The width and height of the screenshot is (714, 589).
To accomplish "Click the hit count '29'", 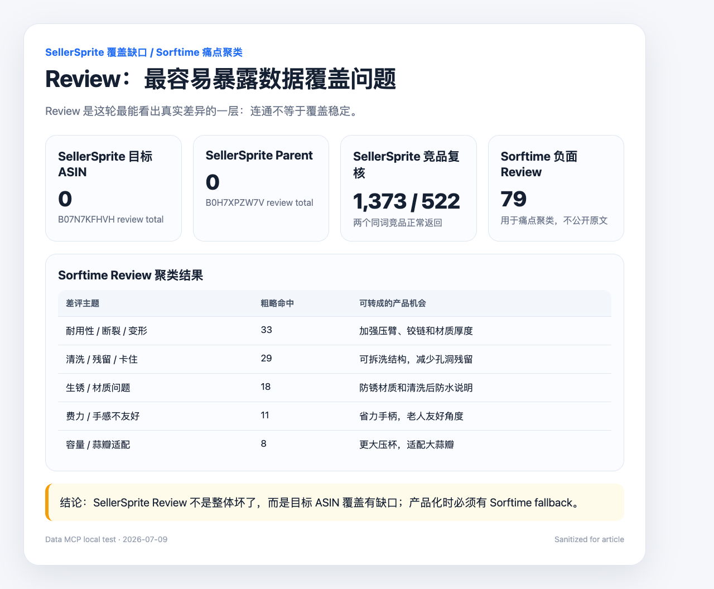I will coord(266,358).
